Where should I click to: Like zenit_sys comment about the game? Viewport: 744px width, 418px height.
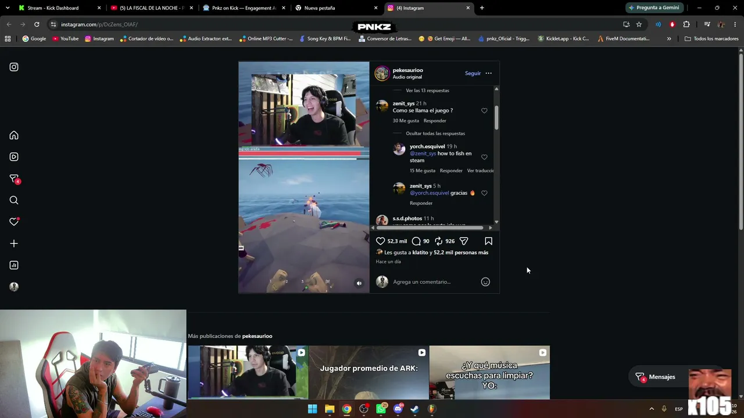484,110
